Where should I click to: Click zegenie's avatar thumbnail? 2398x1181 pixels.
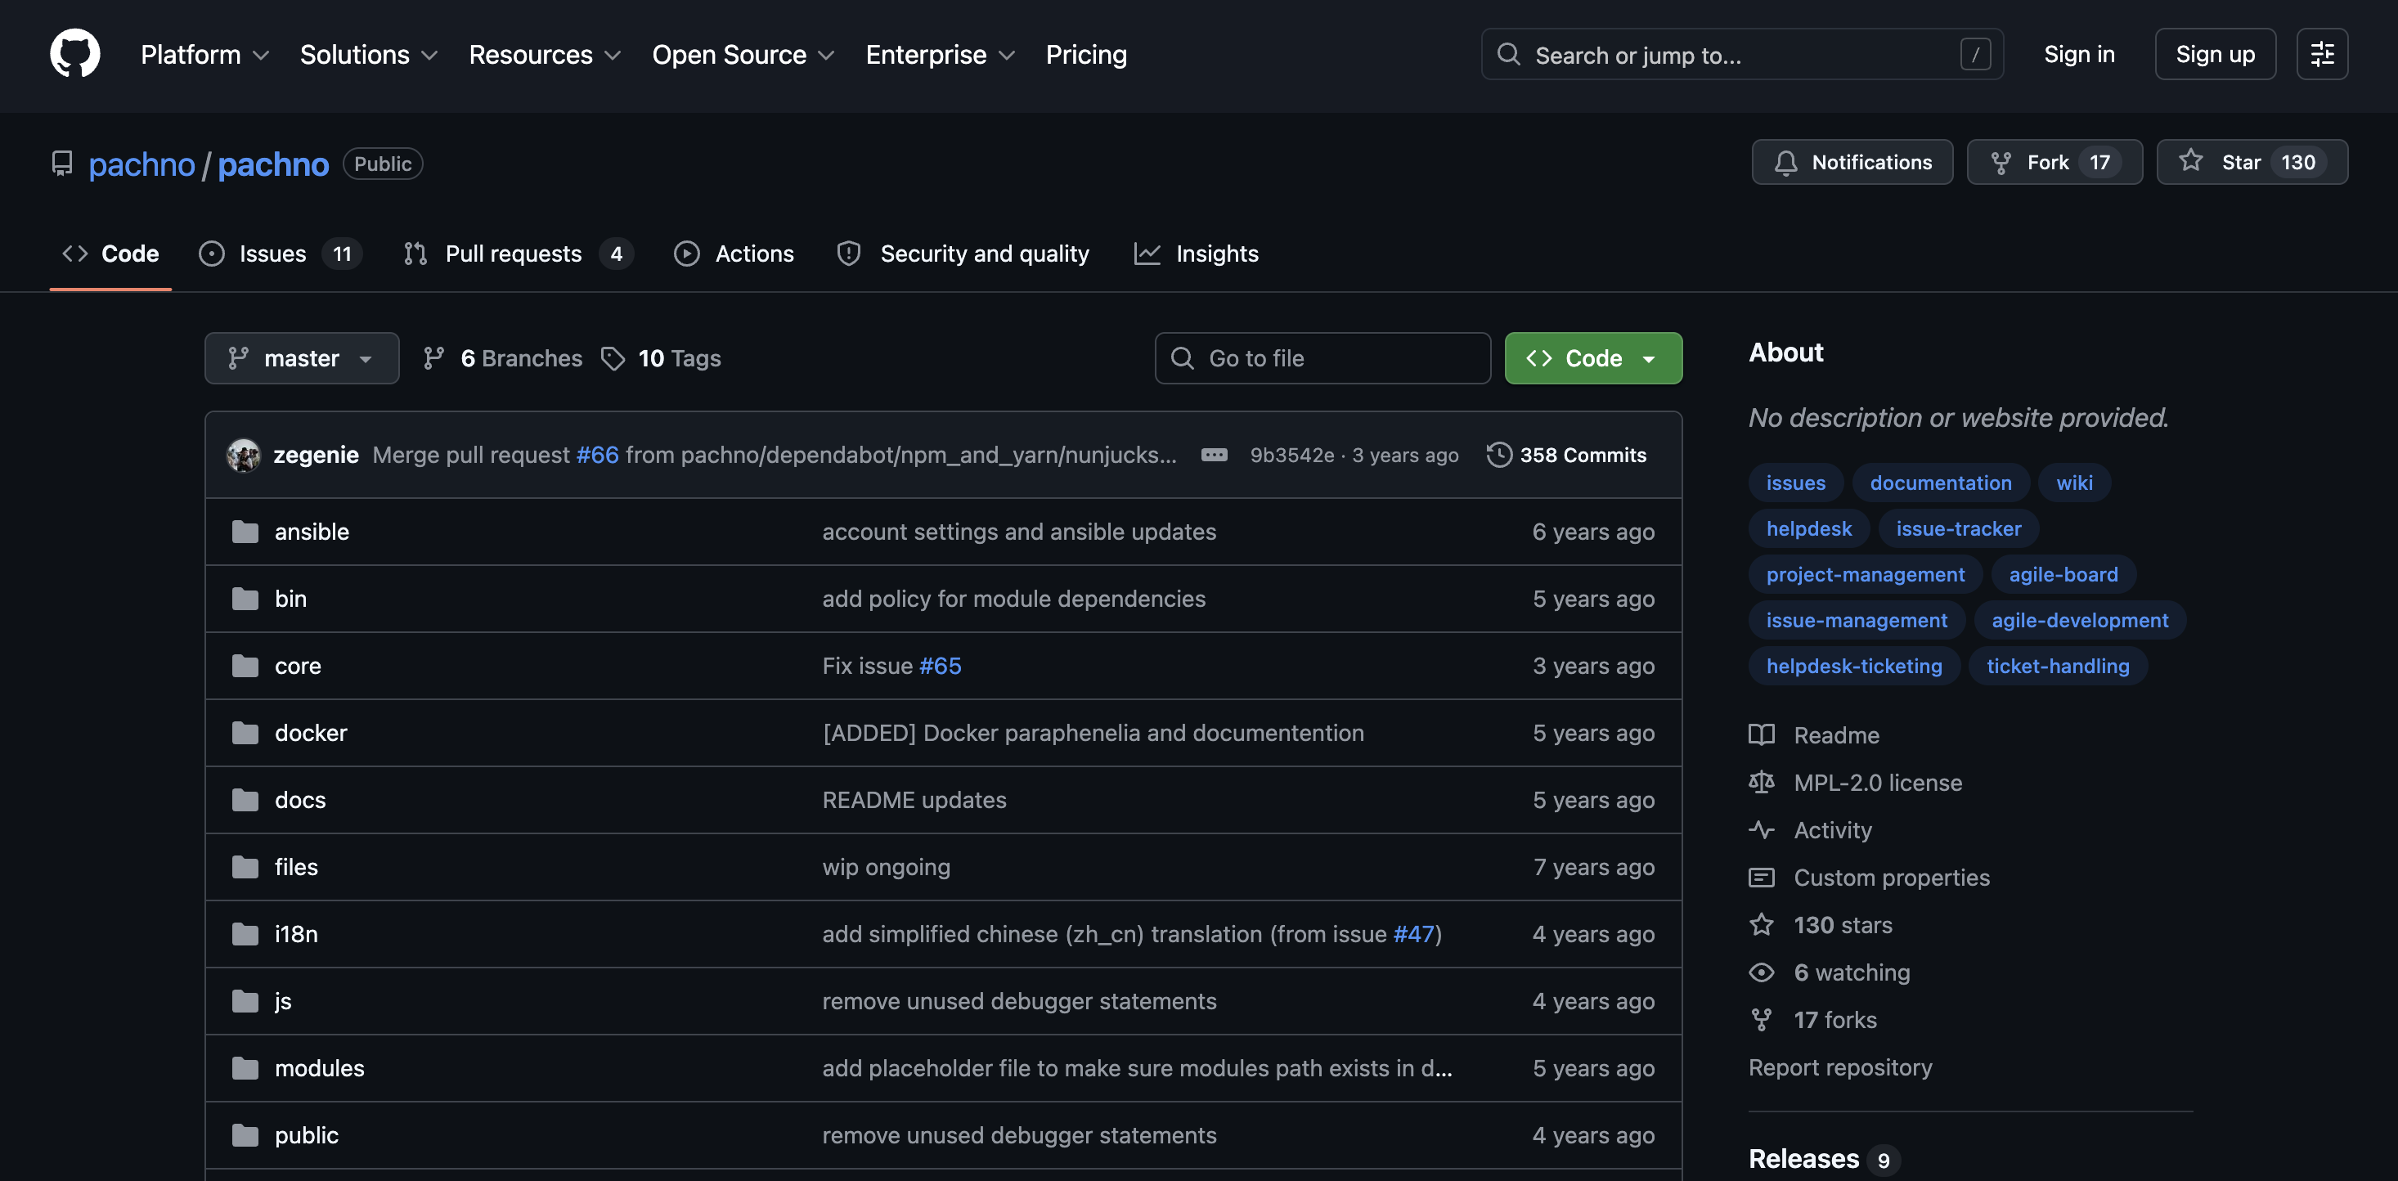click(243, 455)
